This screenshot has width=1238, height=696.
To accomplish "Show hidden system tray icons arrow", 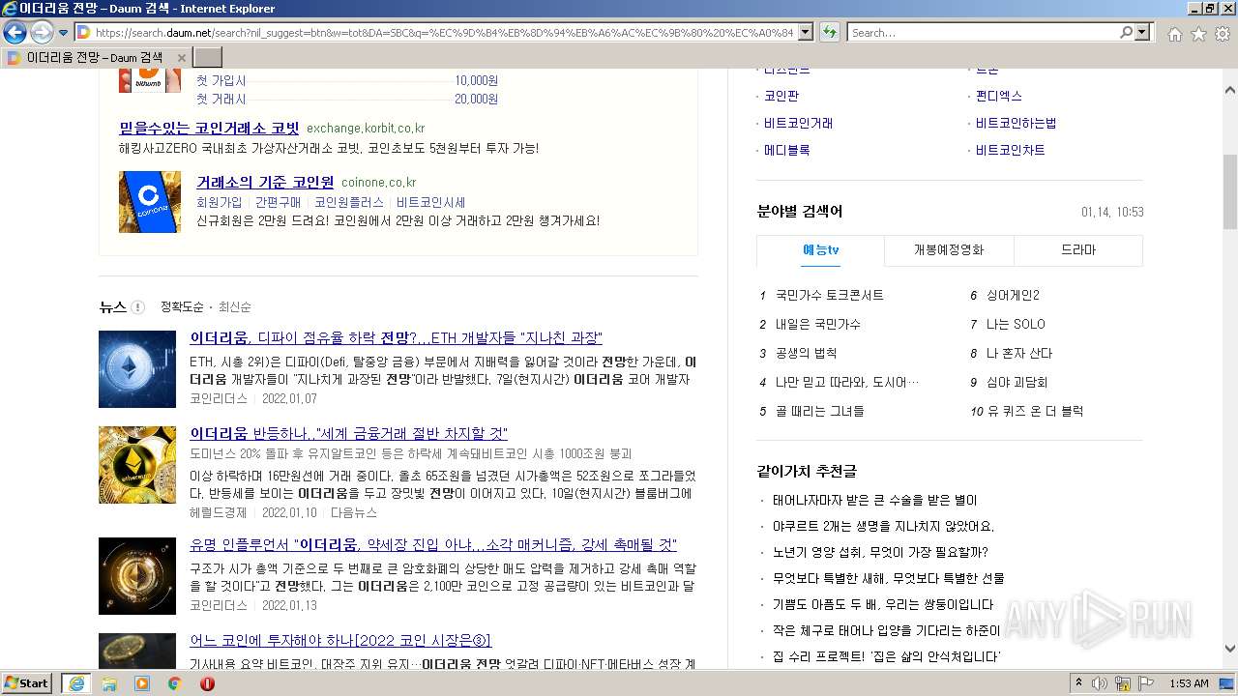I will point(1078,683).
